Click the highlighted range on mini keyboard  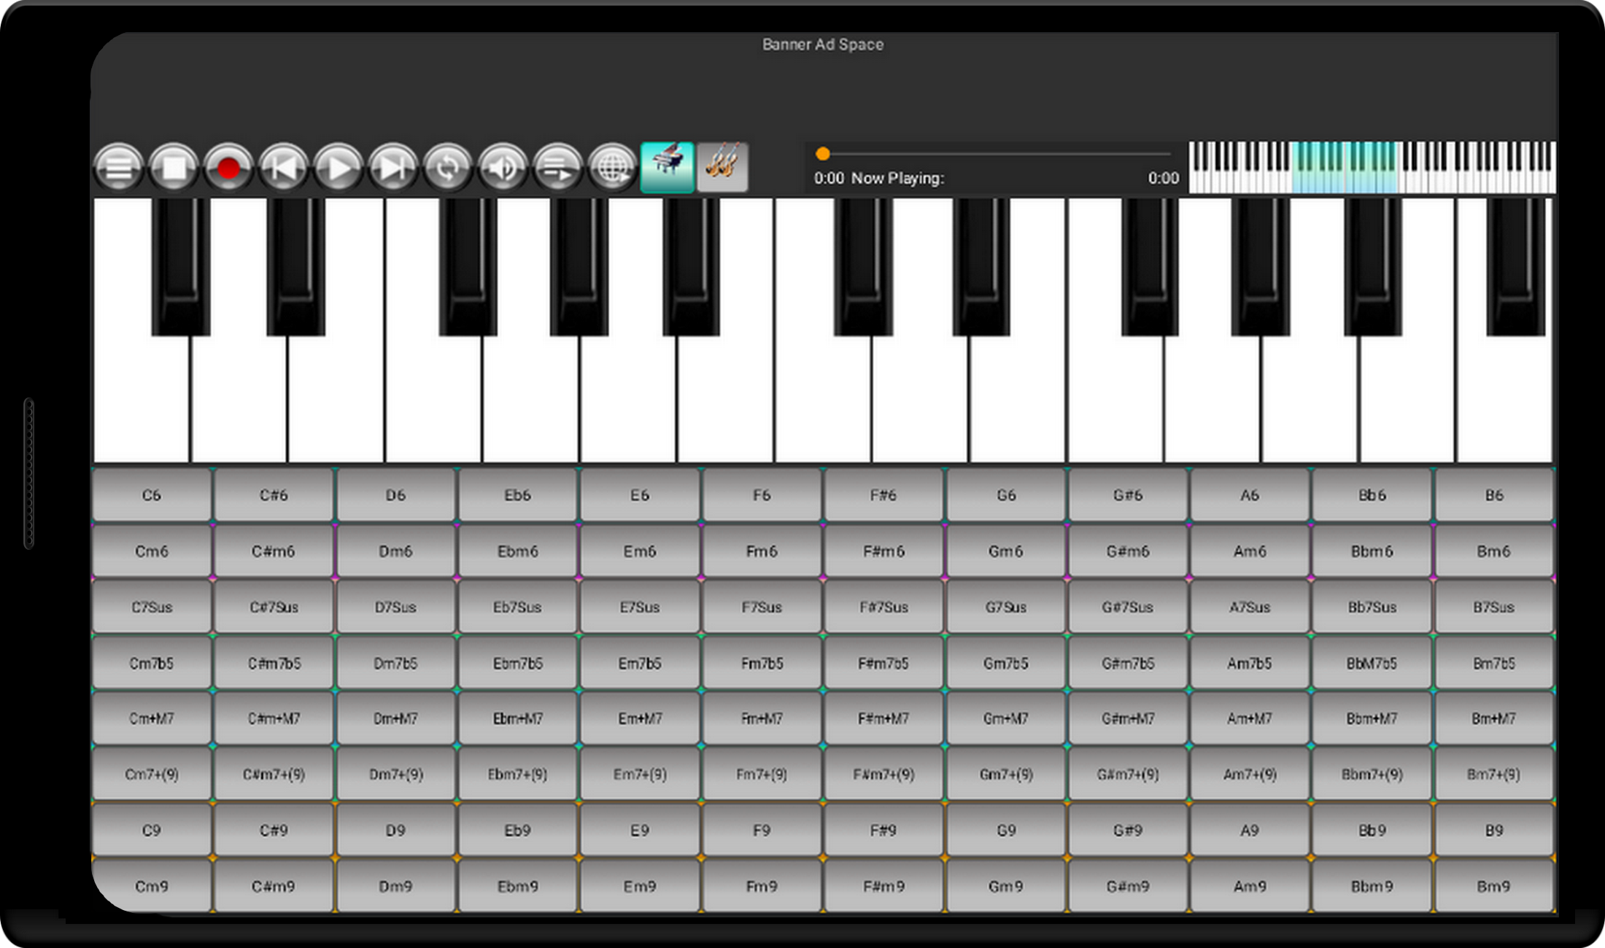coord(1345,168)
